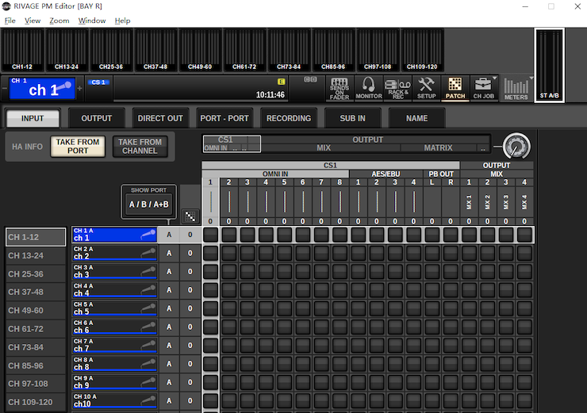Click the Patch grid icon
587x413 pixels.
tap(455, 88)
